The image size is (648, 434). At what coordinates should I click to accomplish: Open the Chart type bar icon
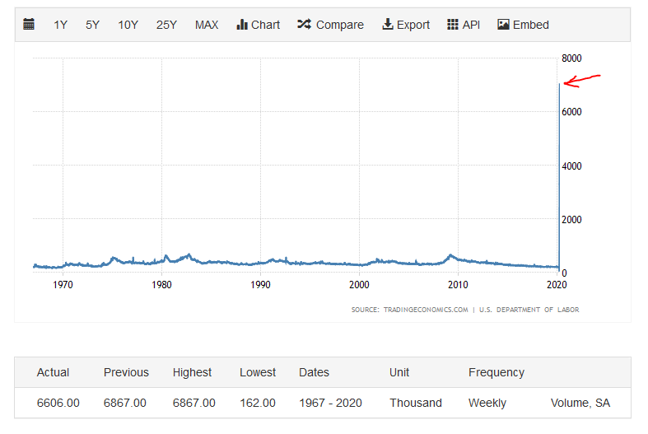pyautogui.click(x=242, y=25)
